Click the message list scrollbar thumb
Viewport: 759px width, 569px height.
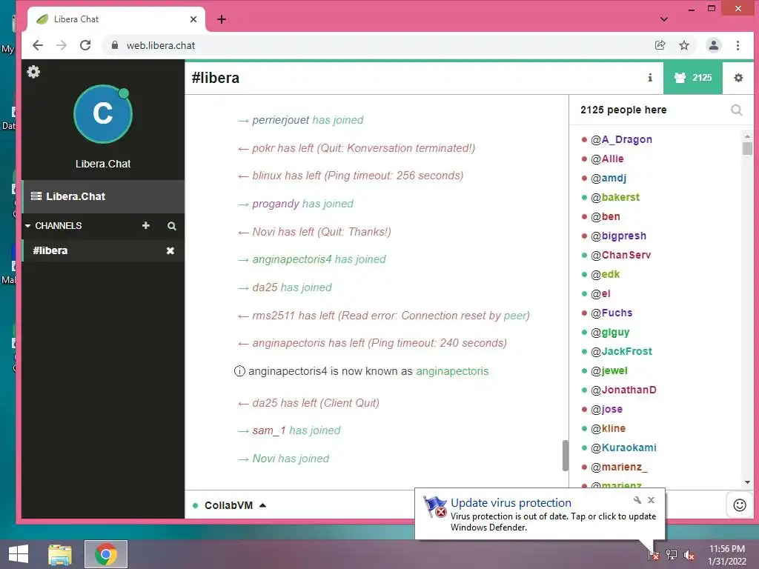(x=565, y=456)
